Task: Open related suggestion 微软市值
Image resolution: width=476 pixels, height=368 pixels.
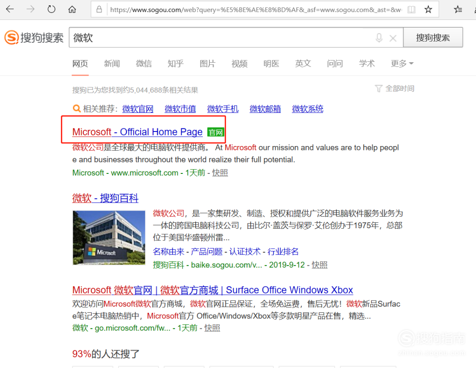Action: tap(180, 109)
